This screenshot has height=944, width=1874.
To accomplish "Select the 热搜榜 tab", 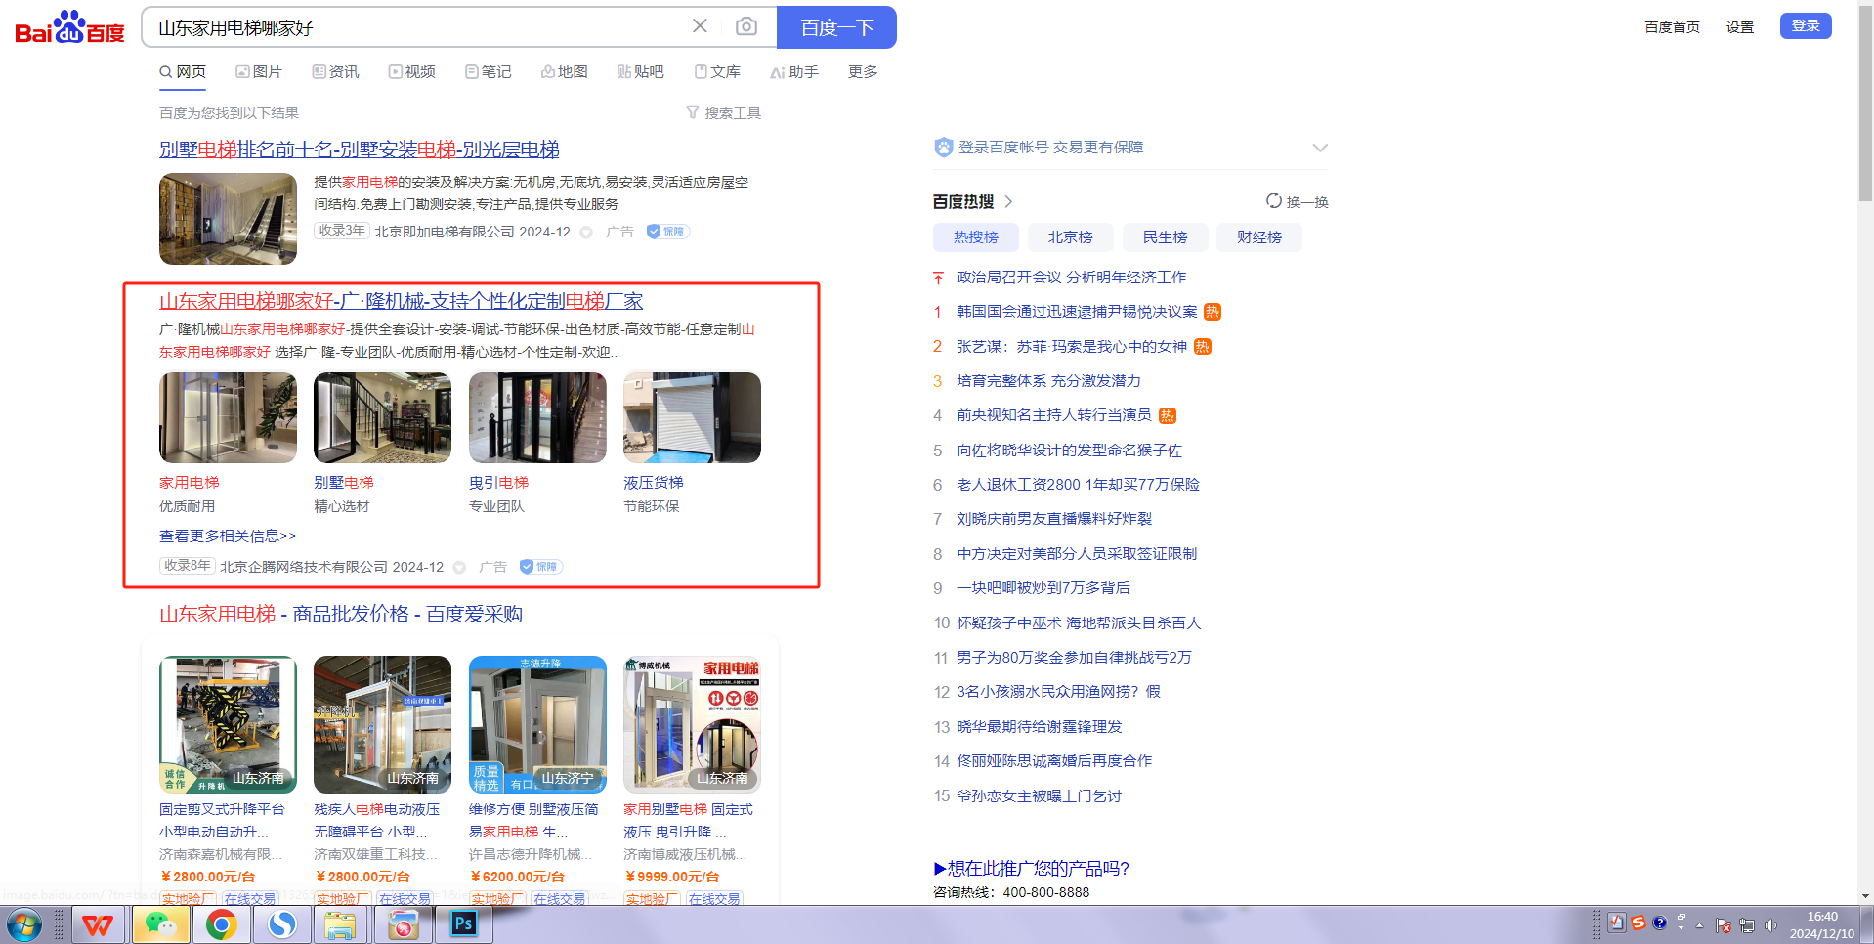I will click(976, 237).
